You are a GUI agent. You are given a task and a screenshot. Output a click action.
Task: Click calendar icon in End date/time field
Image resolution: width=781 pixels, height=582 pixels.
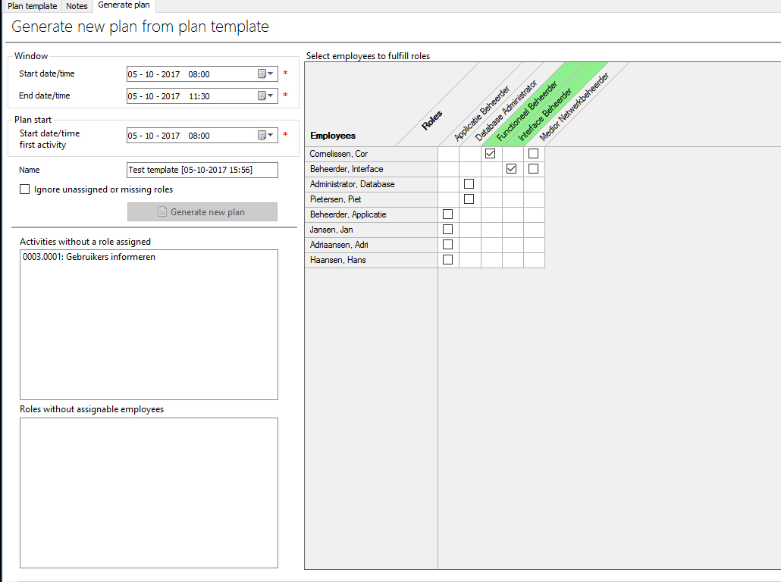click(x=265, y=96)
